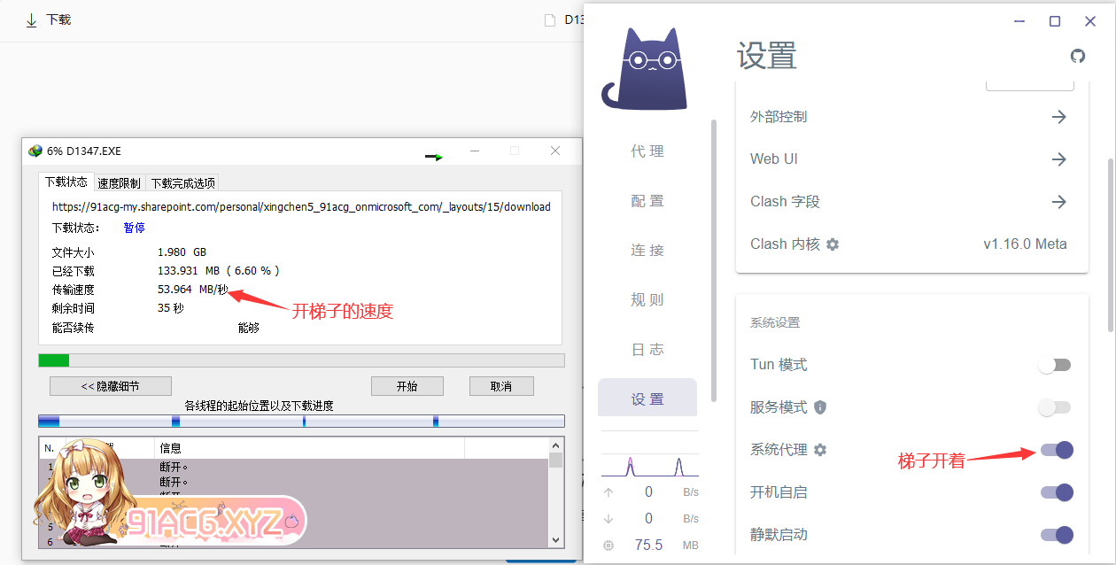Click the Clash cat logo

tap(644, 69)
